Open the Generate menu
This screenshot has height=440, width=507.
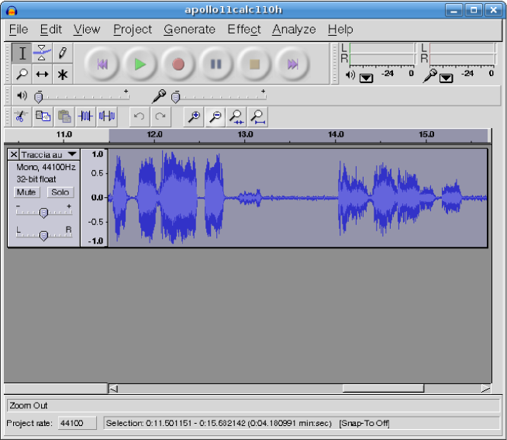189,29
